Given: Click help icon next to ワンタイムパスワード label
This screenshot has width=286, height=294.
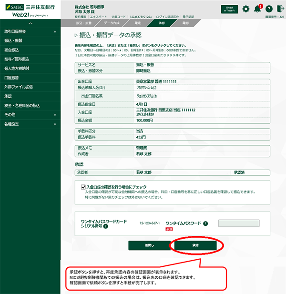Looking at the screenshot, I should [205, 223].
